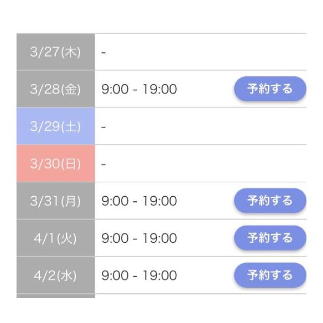Viewport: 323px width, 323px height.
Task: Select 9:00 - 19:00 hours for 4/1(火)
Action: (x=139, y=238)
